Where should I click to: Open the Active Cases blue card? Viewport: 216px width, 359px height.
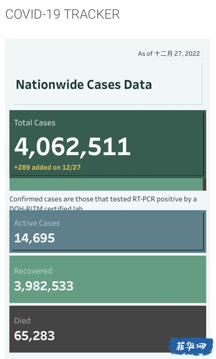pyautogui.click(x=108, y=231)
